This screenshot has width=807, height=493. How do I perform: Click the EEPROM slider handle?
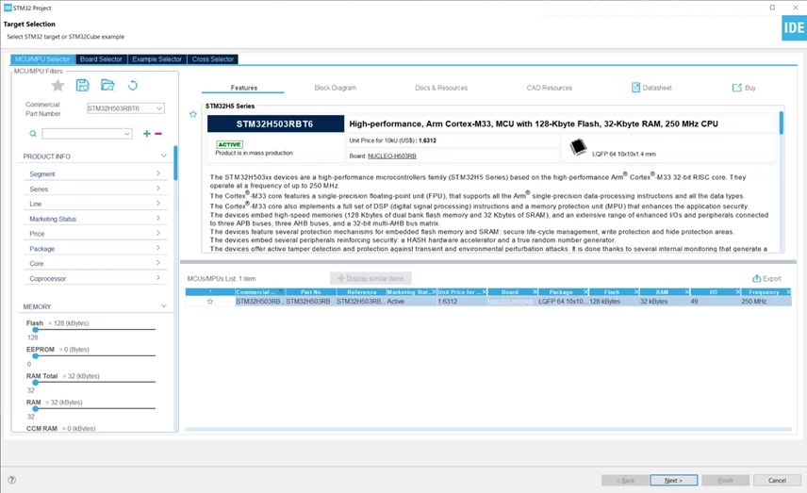36,355
